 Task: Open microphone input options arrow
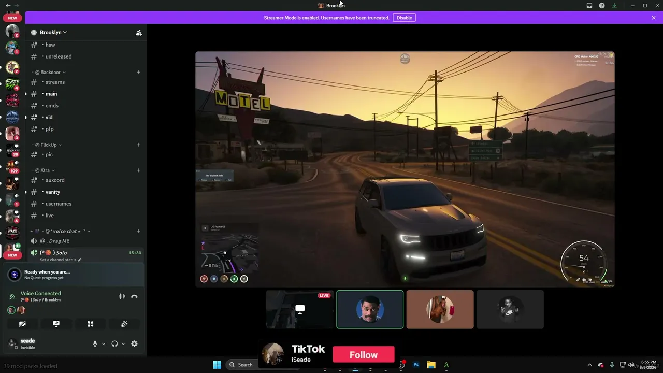coord(103,343)
